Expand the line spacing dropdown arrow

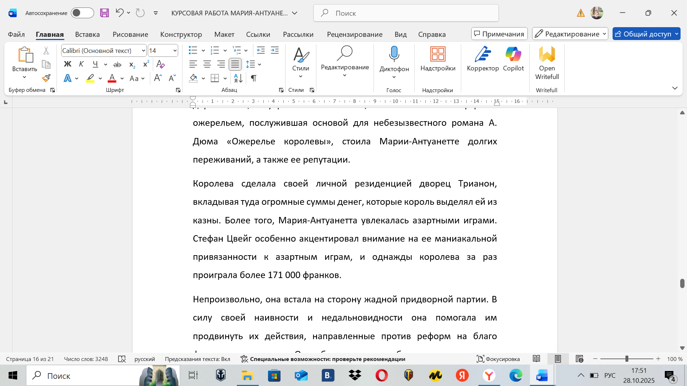(259, 64)
